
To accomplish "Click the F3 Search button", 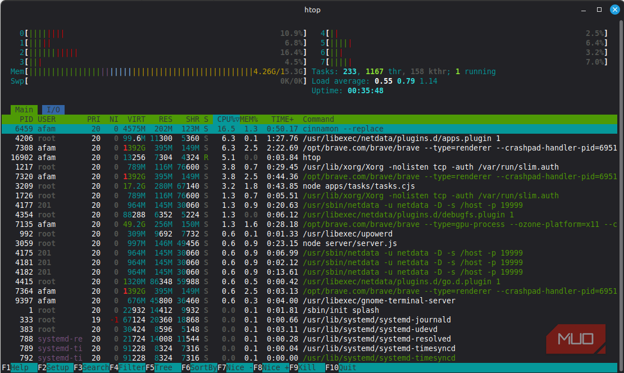I will point(92,367).
